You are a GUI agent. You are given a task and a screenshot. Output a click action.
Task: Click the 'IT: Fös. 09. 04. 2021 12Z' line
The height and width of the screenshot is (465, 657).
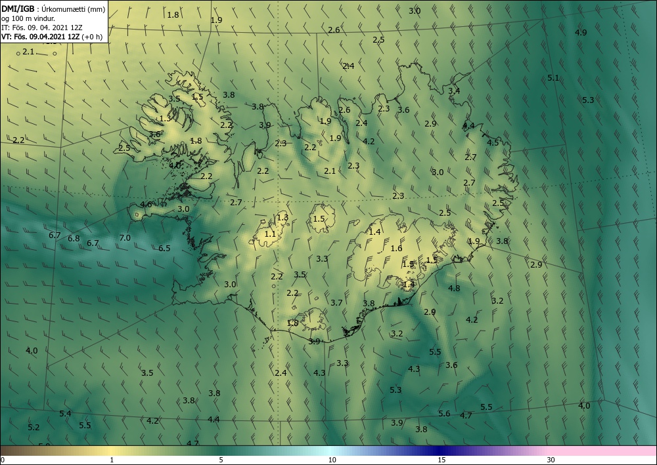[x=41, y=27]
